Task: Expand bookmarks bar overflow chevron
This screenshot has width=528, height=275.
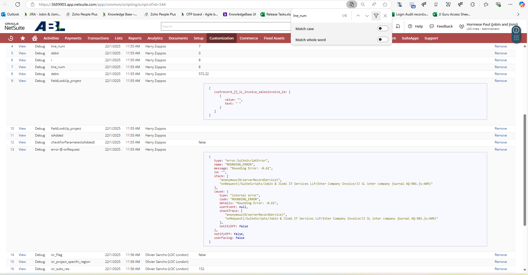Action: pos(518,14)
